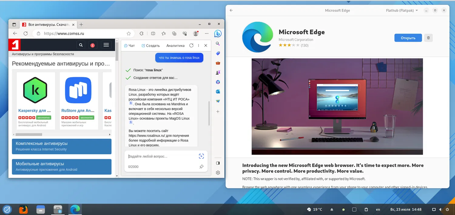Open Outlook in Edge sidebar
Screen dimensions: 455x215
click(218, 91)
